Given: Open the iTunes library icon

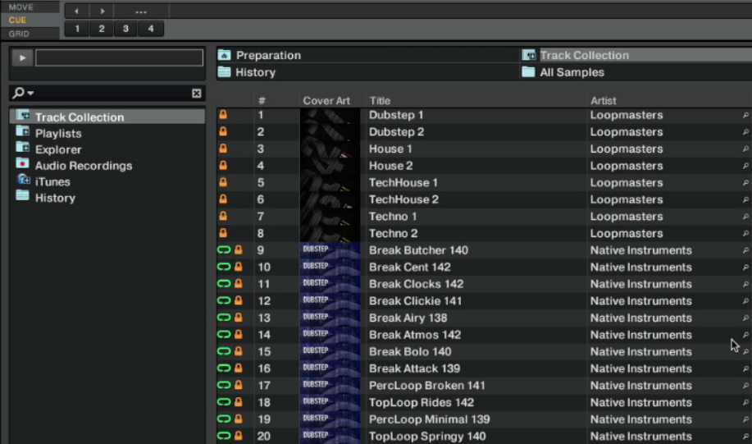Looking at the screenshot, I should pos(23,181).
